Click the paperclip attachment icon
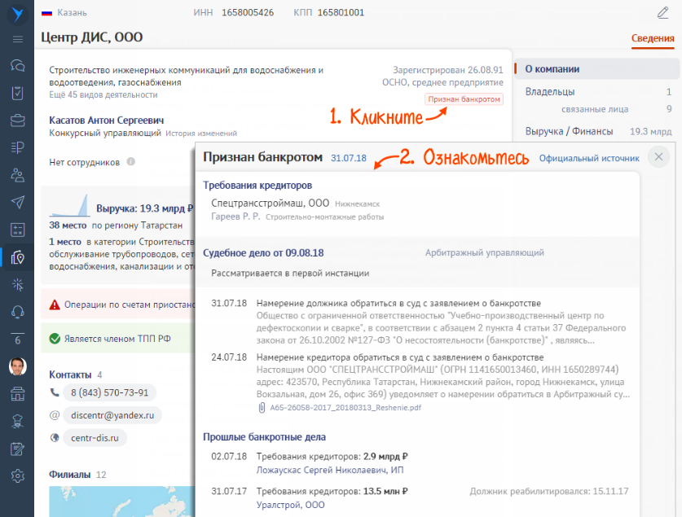 coord(262,408)
